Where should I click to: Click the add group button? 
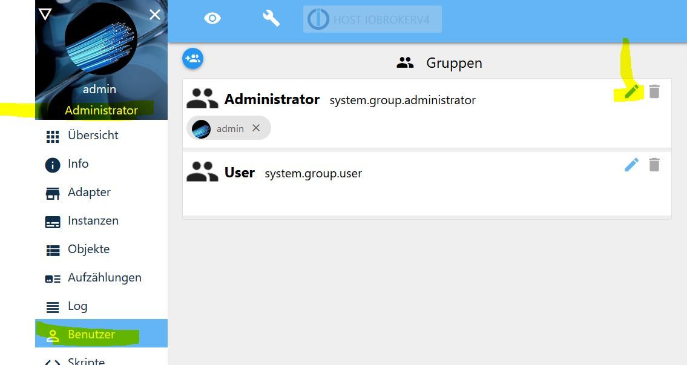click(x=192, y=58)
